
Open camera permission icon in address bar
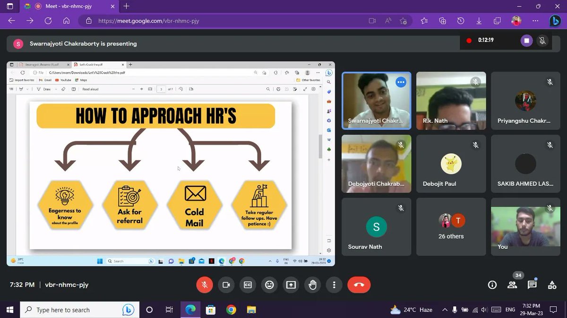click(372, 21)
